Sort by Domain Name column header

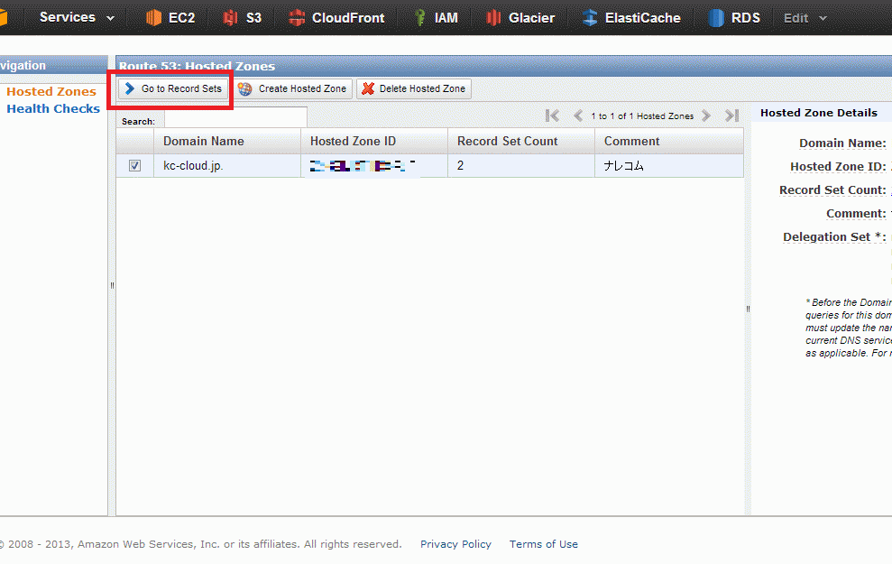point(227,141)
